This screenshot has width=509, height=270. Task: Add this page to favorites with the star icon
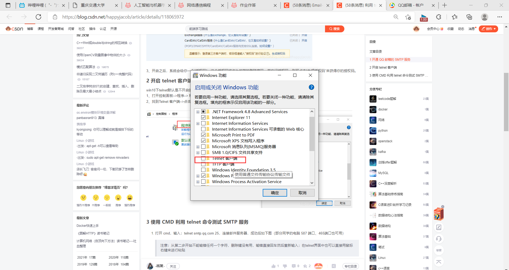408,17
